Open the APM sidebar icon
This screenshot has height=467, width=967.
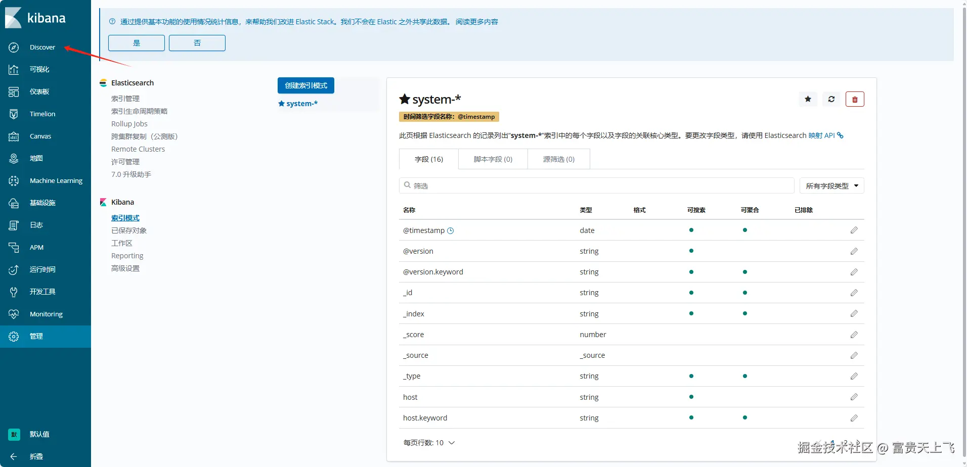click(14, 247)
